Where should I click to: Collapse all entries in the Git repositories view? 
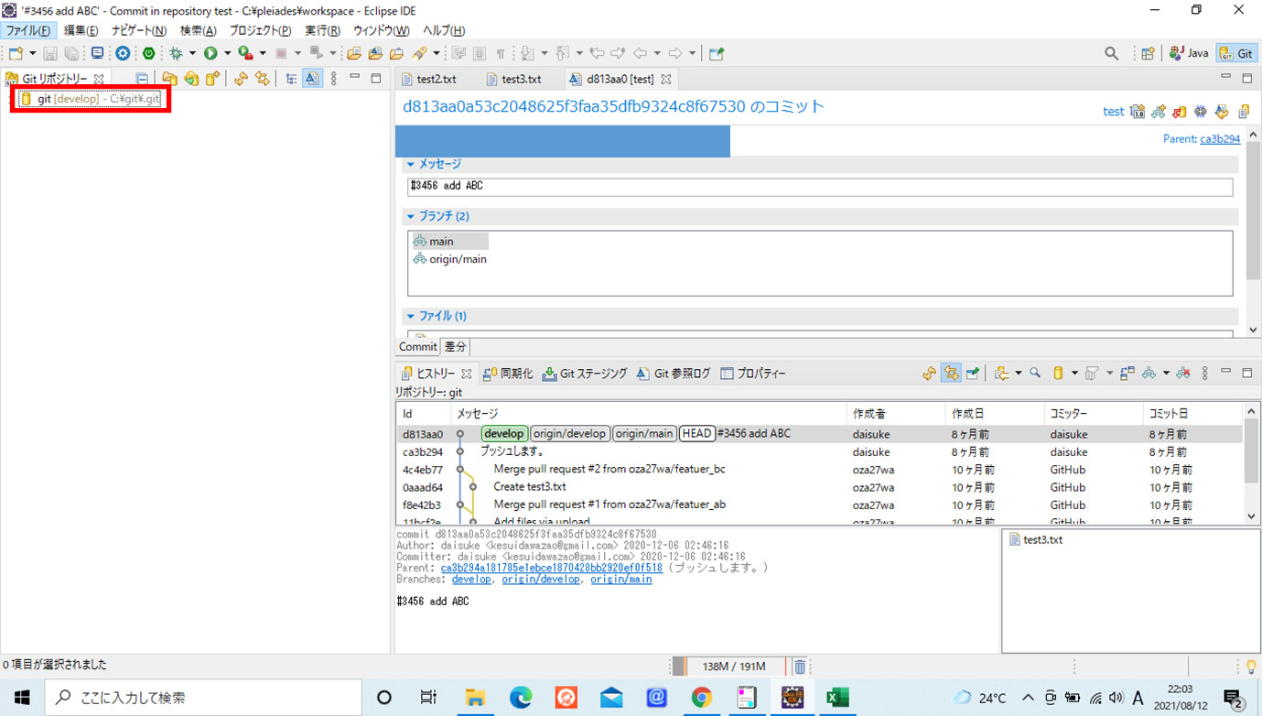[142, 79]
